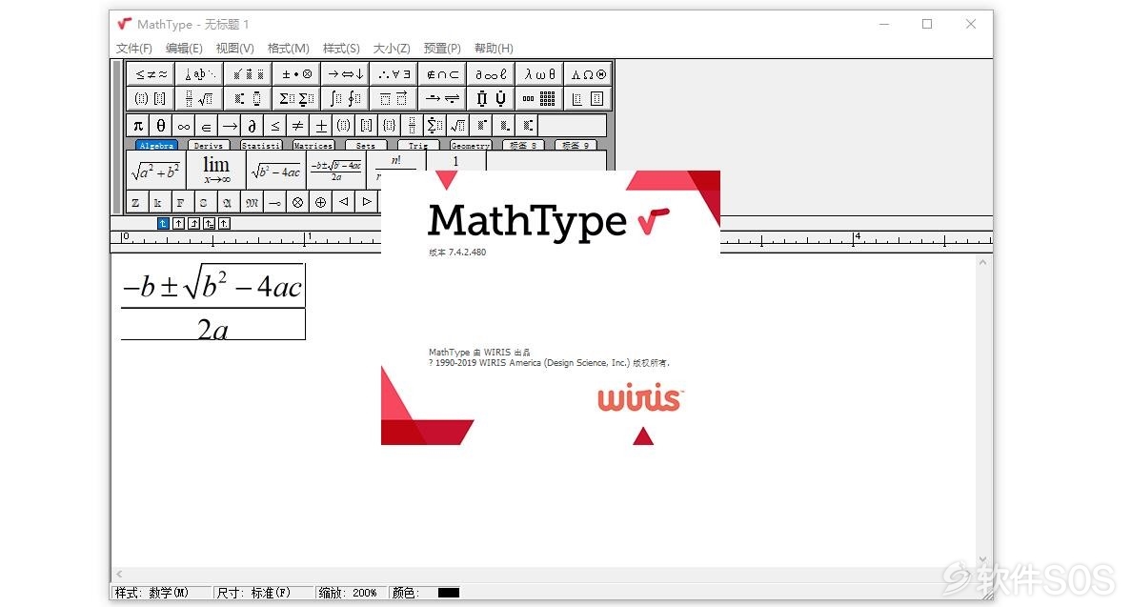The width and height of the screenshot is (1131, 607).
Task: Insert square brackets template from small bar
Action: click(367, 126)
